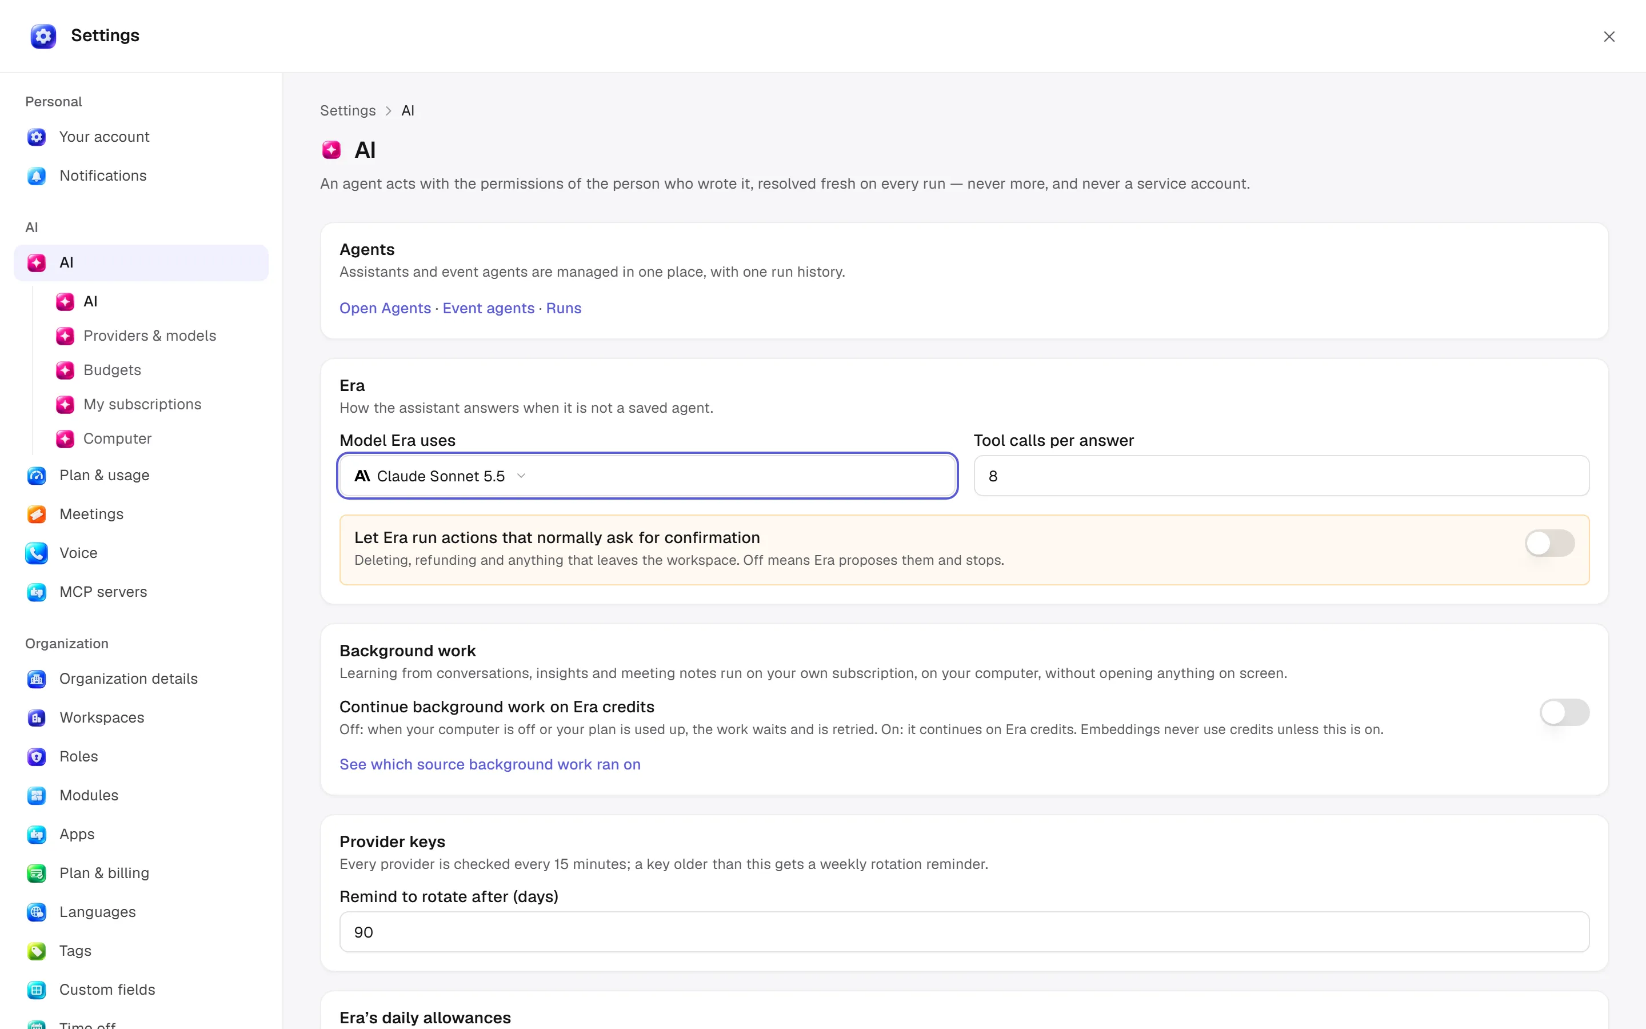The image size is (1646, 1029).
Task: Click the Meetings orange icon
Action: pos(37,514)
